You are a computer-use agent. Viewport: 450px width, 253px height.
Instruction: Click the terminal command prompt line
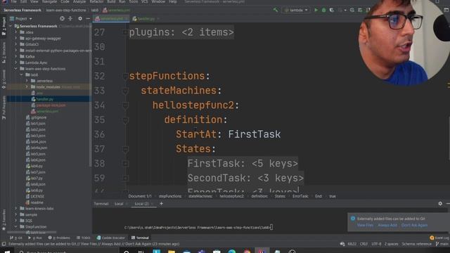pyautogui.click(x=198, y=228)
